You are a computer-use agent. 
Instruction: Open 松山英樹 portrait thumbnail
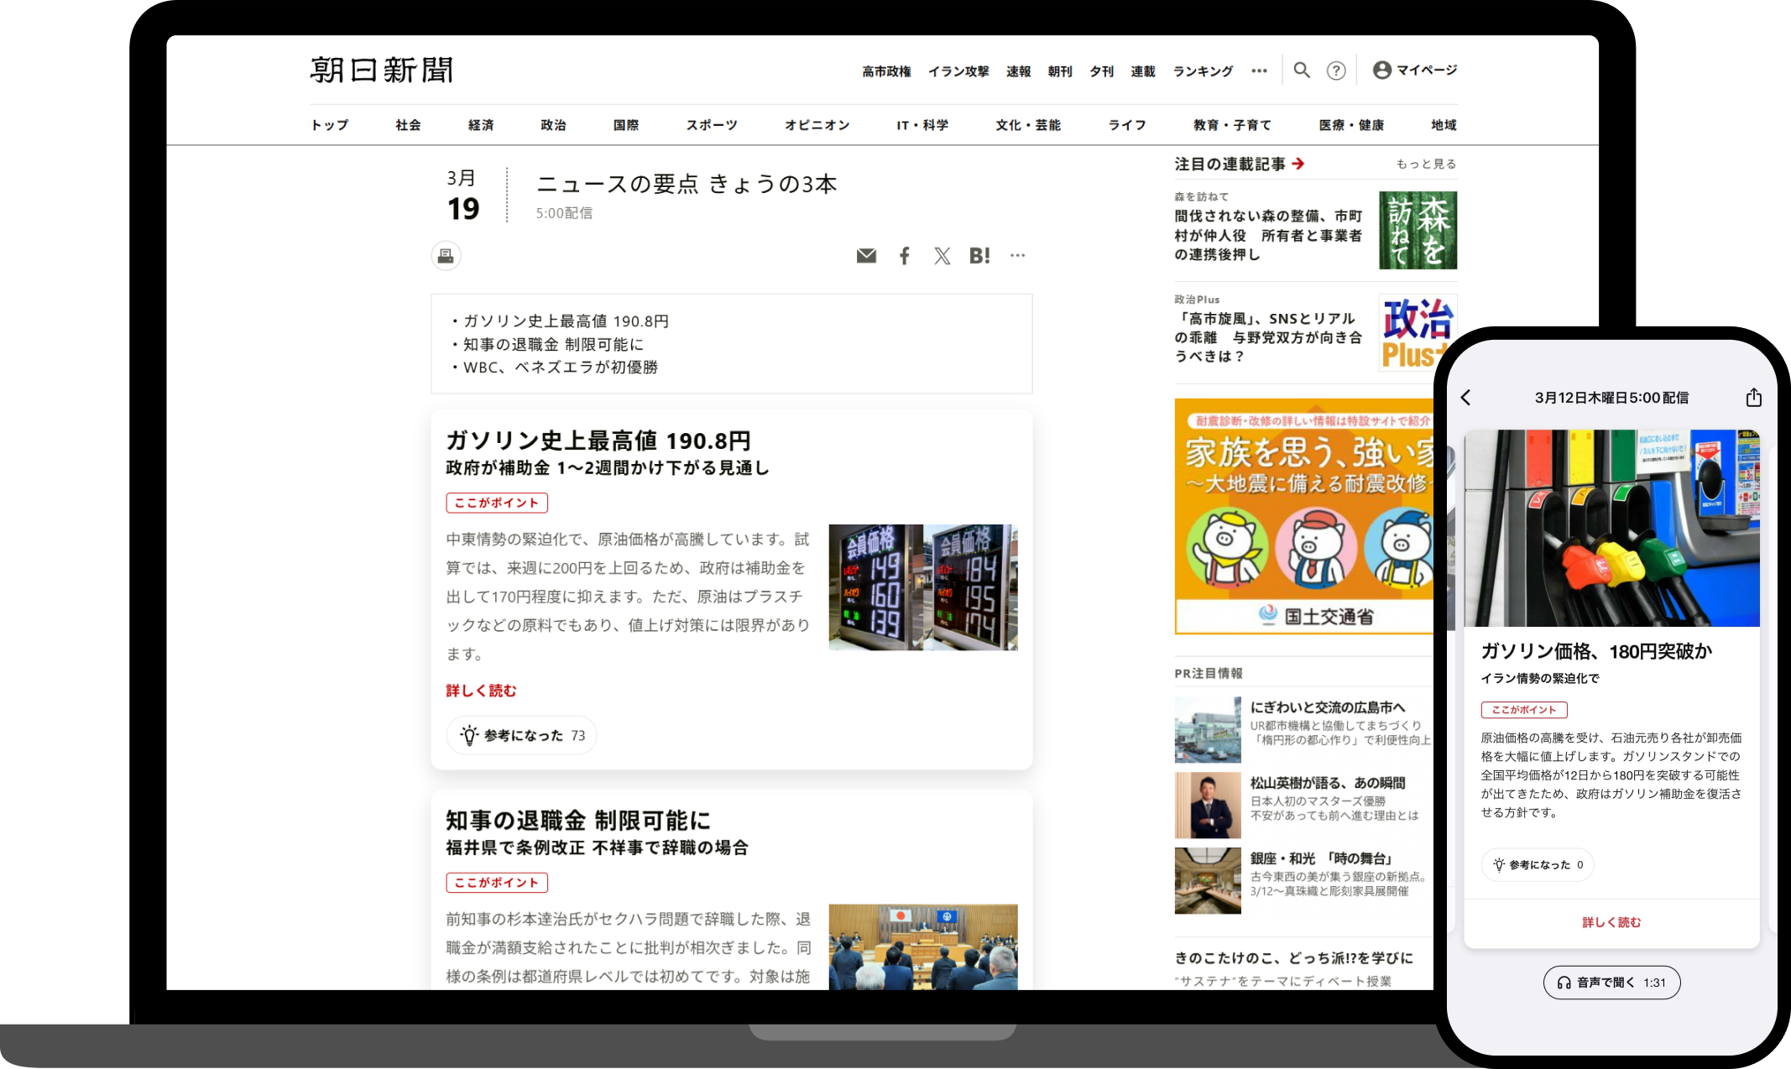[x=1208, y=806]
